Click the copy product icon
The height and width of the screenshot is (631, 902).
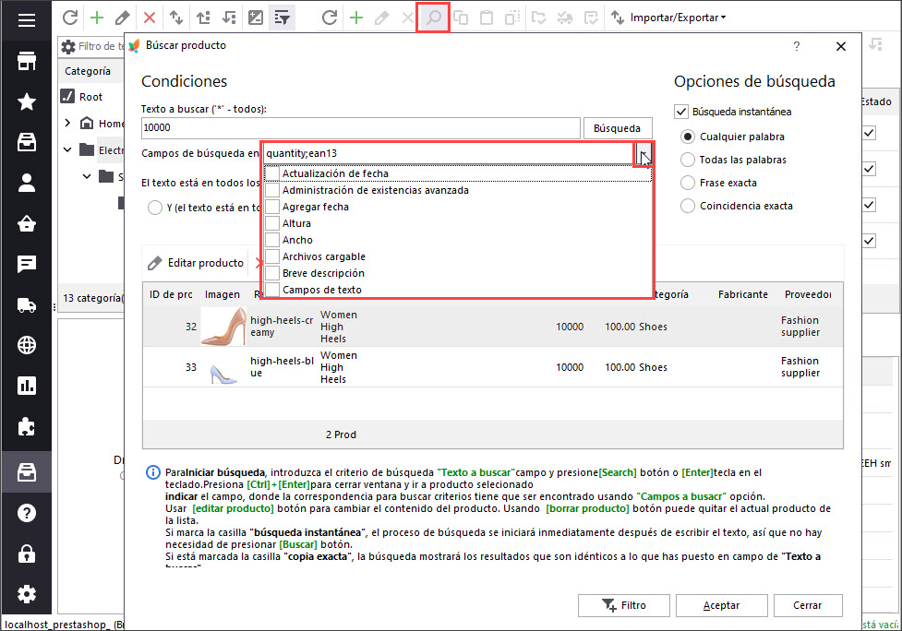(x=461, y=18)
